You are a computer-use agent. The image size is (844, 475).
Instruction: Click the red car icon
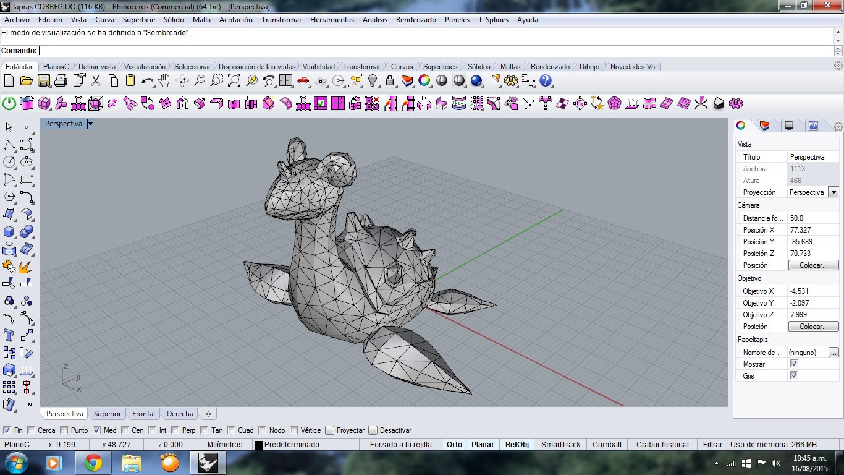pyautogui.click(x=303, y=80)
